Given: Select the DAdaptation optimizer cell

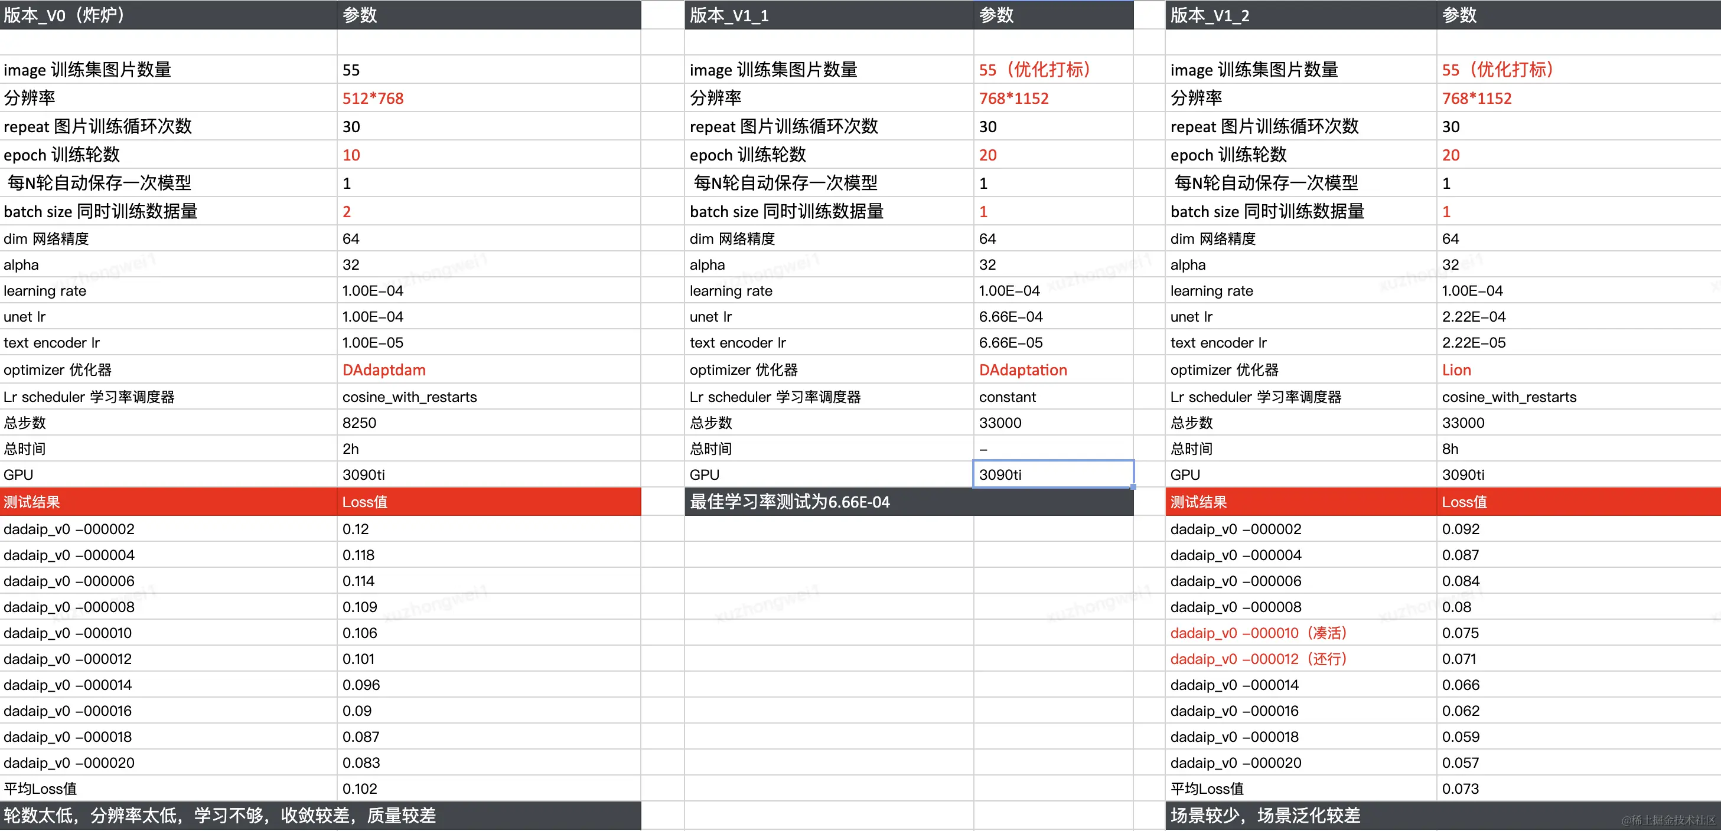Looking at the screenshot, I should (1022, 370).
